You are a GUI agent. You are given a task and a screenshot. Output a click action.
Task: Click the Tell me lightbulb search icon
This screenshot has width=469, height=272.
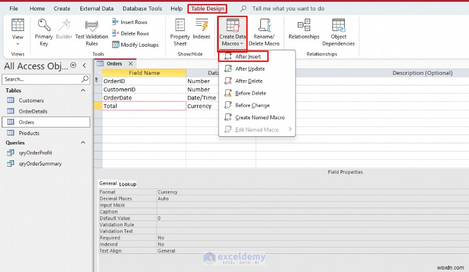tap(243, 8)
